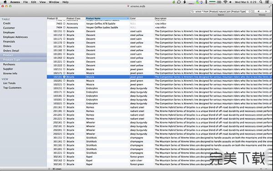Click the jump arrow beside Product ID 103151
This screenshot has height=171, width=273.
(64, 88)
